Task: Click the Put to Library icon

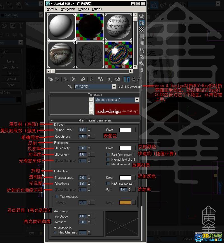Action: click(x=100, y=79)
